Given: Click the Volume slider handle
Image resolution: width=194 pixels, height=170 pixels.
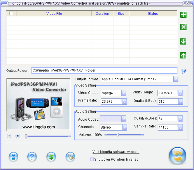Looking at the screenshot, I should click(118, 135).
